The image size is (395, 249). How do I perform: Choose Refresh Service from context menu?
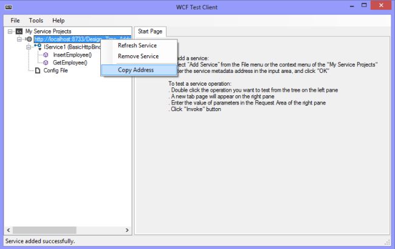pos(137,46)
